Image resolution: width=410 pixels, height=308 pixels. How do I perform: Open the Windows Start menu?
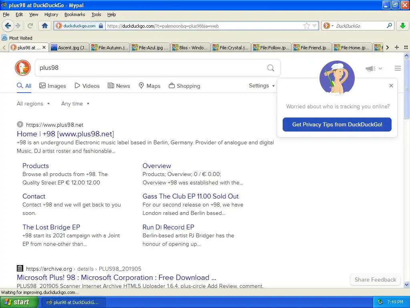tap(19, 302)
